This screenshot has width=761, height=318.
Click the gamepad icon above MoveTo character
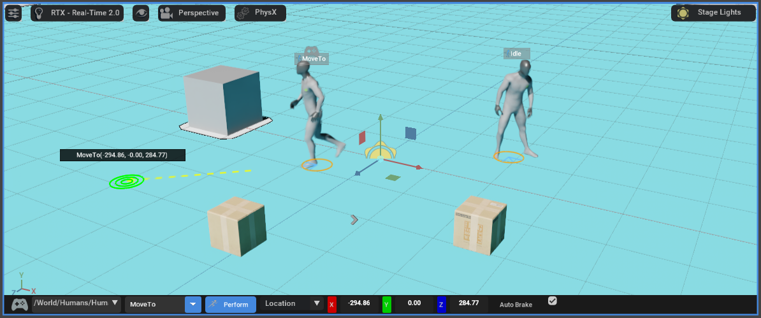[x=311, y=50]
